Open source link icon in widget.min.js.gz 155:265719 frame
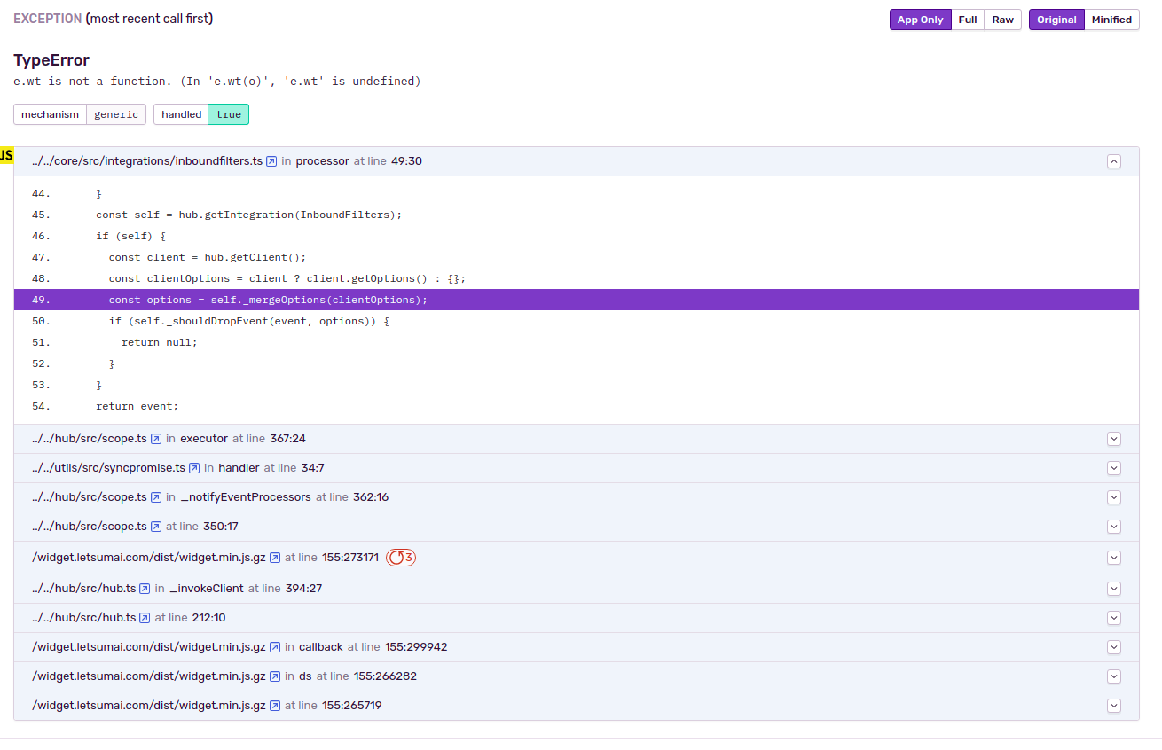1162x750 pixels. [x=275, y=706]
